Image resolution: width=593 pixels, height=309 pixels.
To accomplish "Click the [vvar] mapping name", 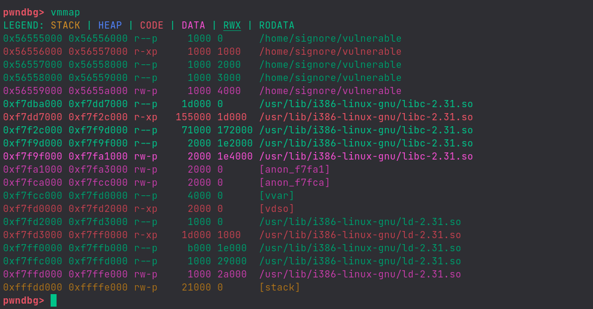I will tap(277, 196).
